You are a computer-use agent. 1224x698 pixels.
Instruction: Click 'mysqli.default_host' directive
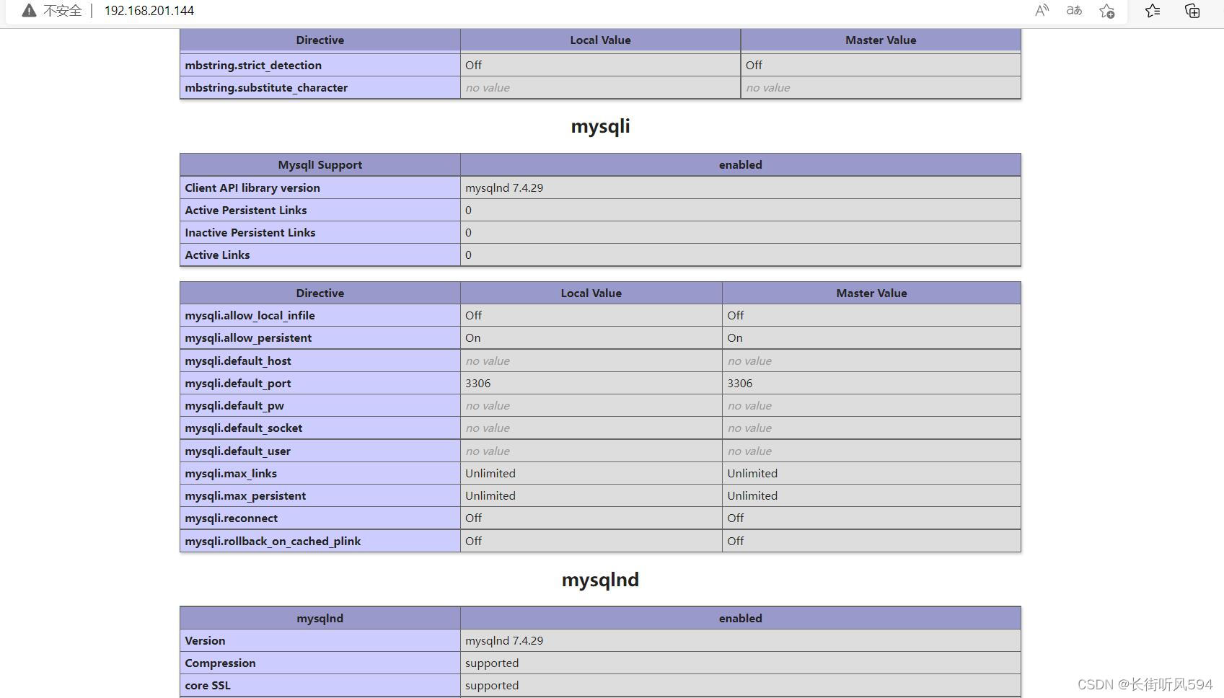238,361
